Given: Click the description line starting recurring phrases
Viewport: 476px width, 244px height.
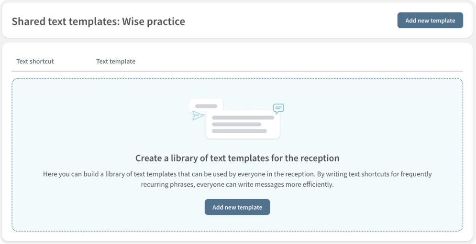Looking at the screenshot, I should 237,185.
